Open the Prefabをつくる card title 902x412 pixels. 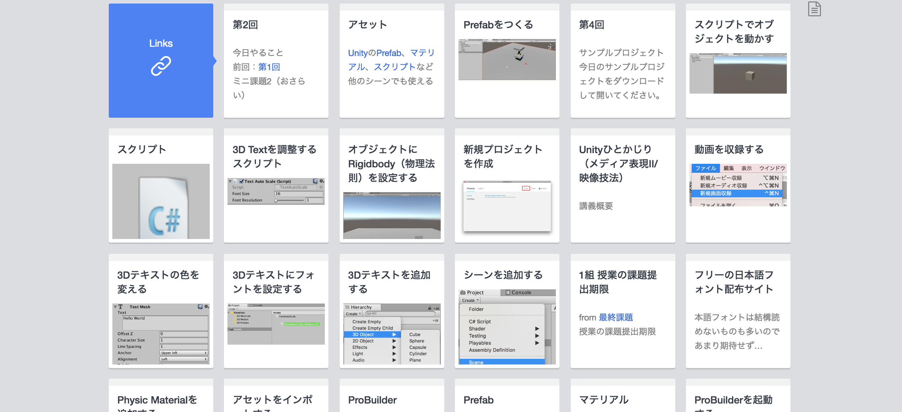click(498, 24)
